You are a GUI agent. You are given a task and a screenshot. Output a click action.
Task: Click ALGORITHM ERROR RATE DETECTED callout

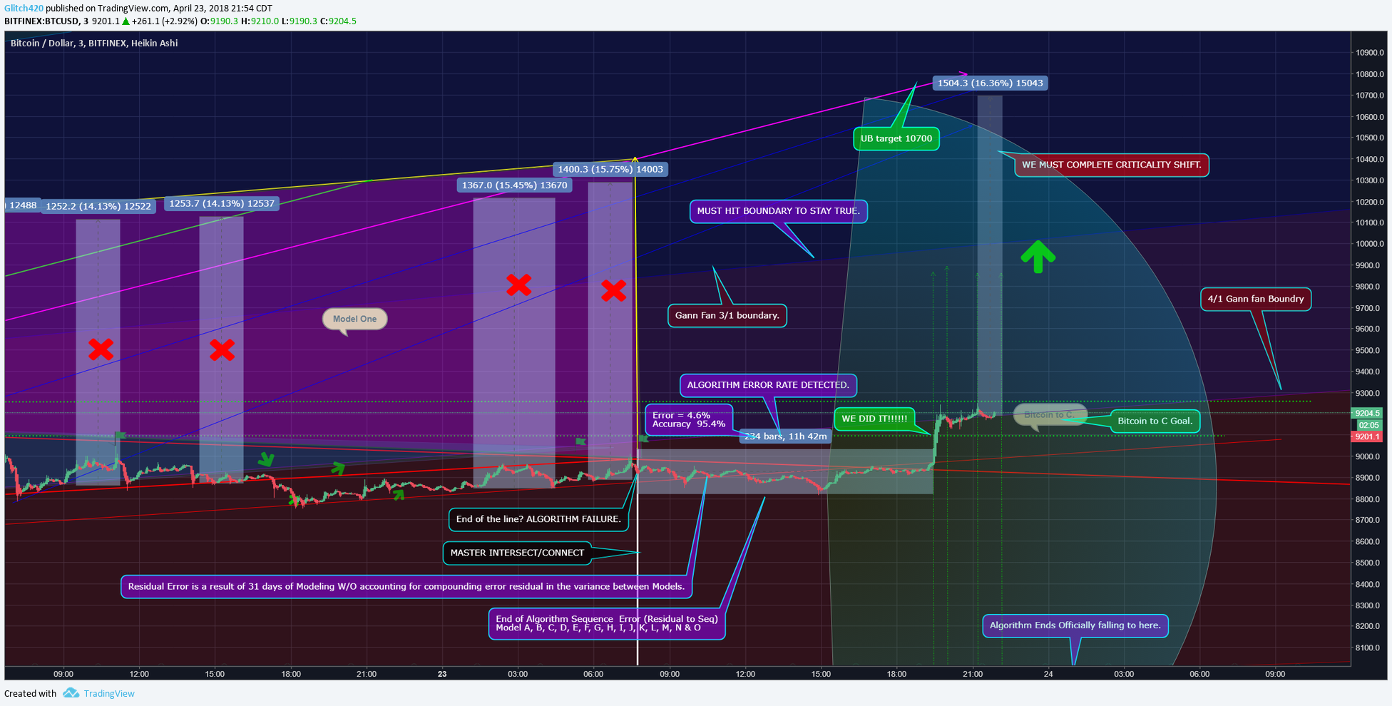pos(768,385)
